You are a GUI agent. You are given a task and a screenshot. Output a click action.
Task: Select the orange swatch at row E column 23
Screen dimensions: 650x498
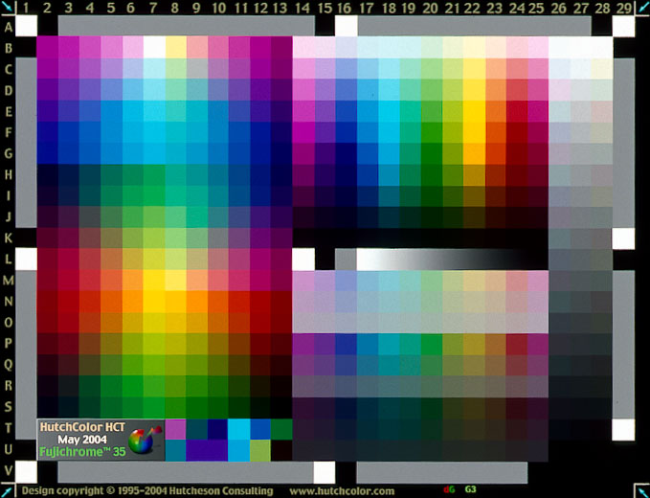(x=496, y=111)
